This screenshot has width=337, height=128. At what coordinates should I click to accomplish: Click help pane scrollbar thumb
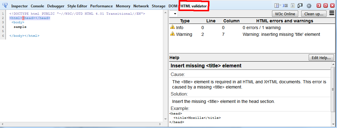333,89
